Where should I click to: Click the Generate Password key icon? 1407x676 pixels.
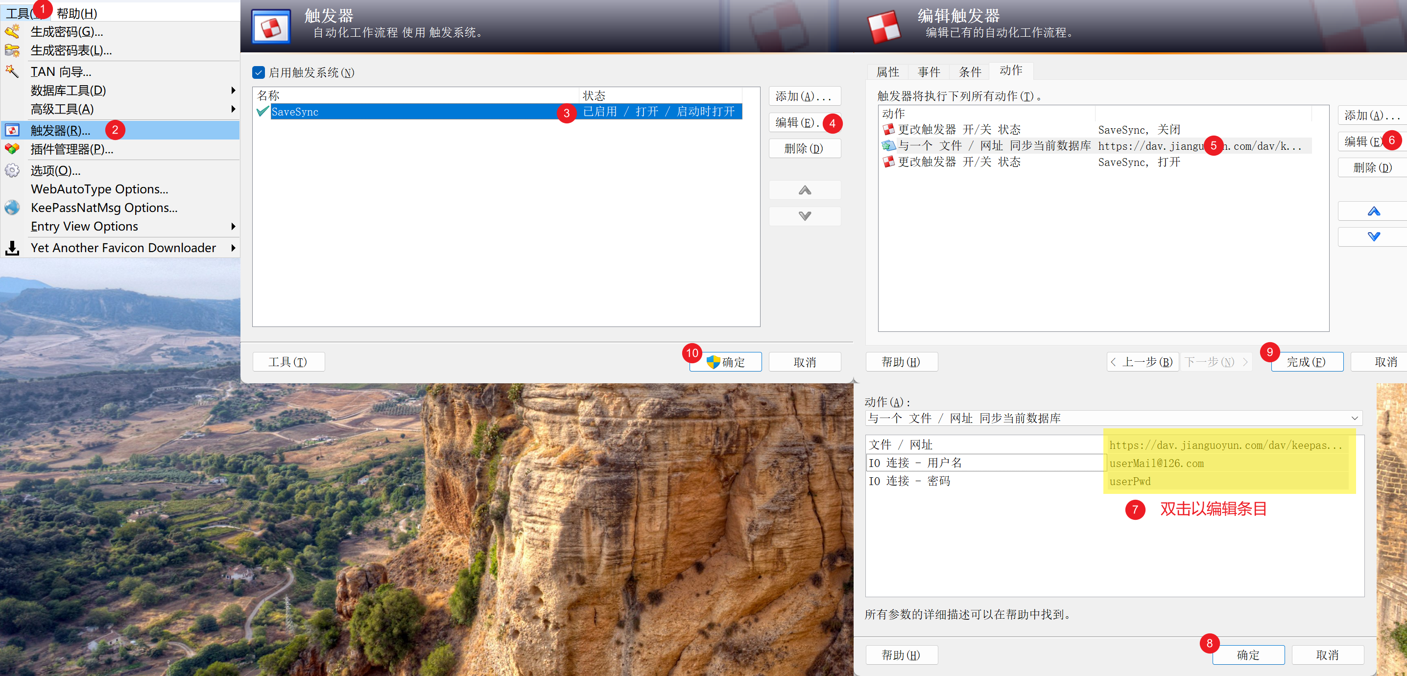[x=12, y=32]
